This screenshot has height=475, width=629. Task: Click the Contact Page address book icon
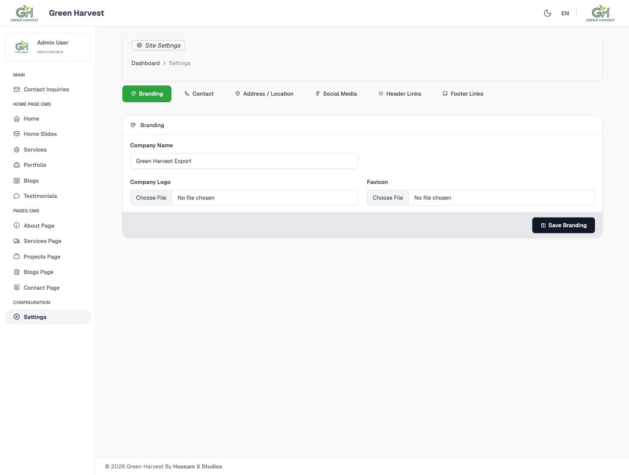[x=17, y=288]
